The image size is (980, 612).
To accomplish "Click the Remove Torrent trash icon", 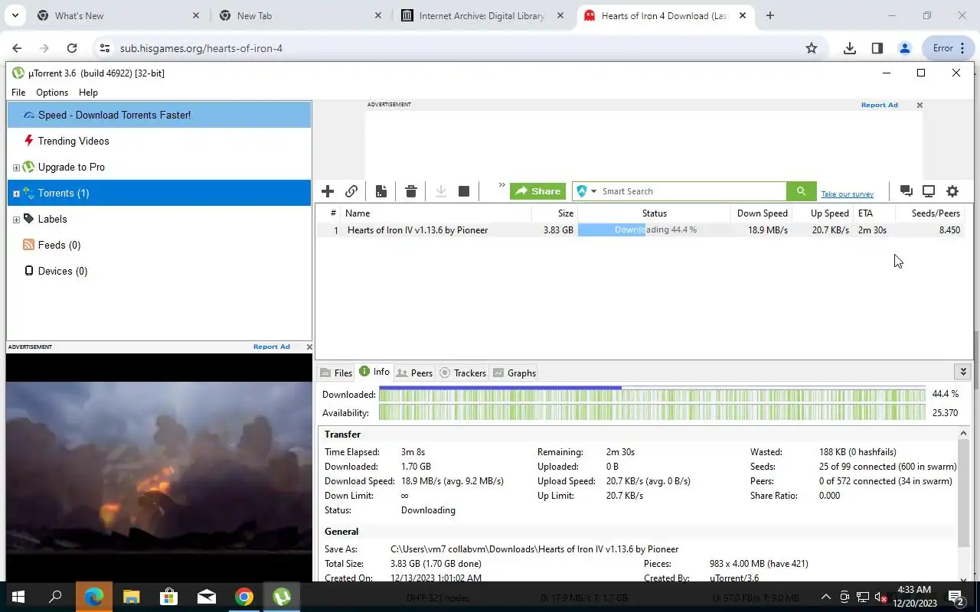I will 411,191.
